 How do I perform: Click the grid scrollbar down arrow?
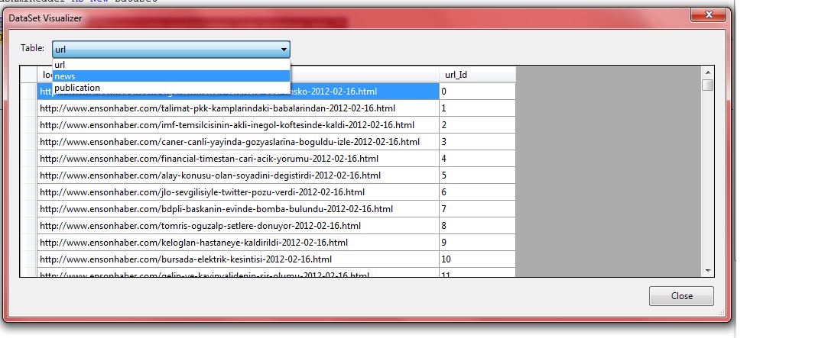click(x=708, y=271)
